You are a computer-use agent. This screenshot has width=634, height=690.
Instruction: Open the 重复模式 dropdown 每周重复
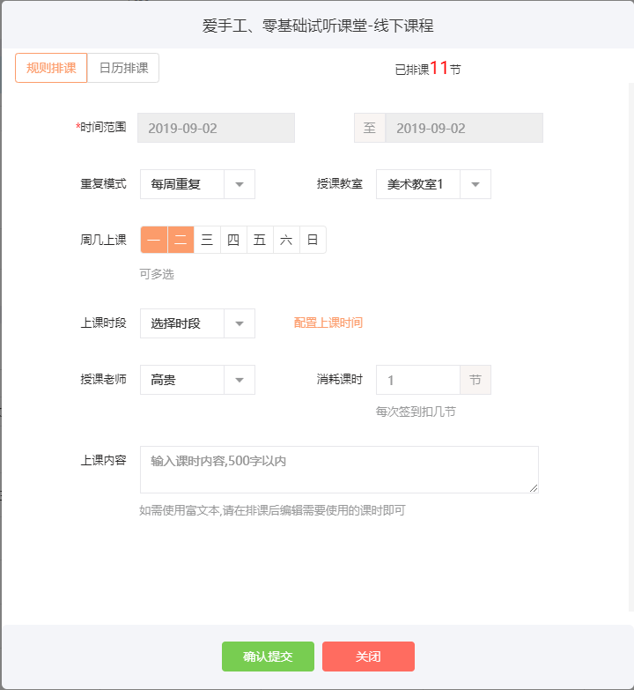[197, 184]
